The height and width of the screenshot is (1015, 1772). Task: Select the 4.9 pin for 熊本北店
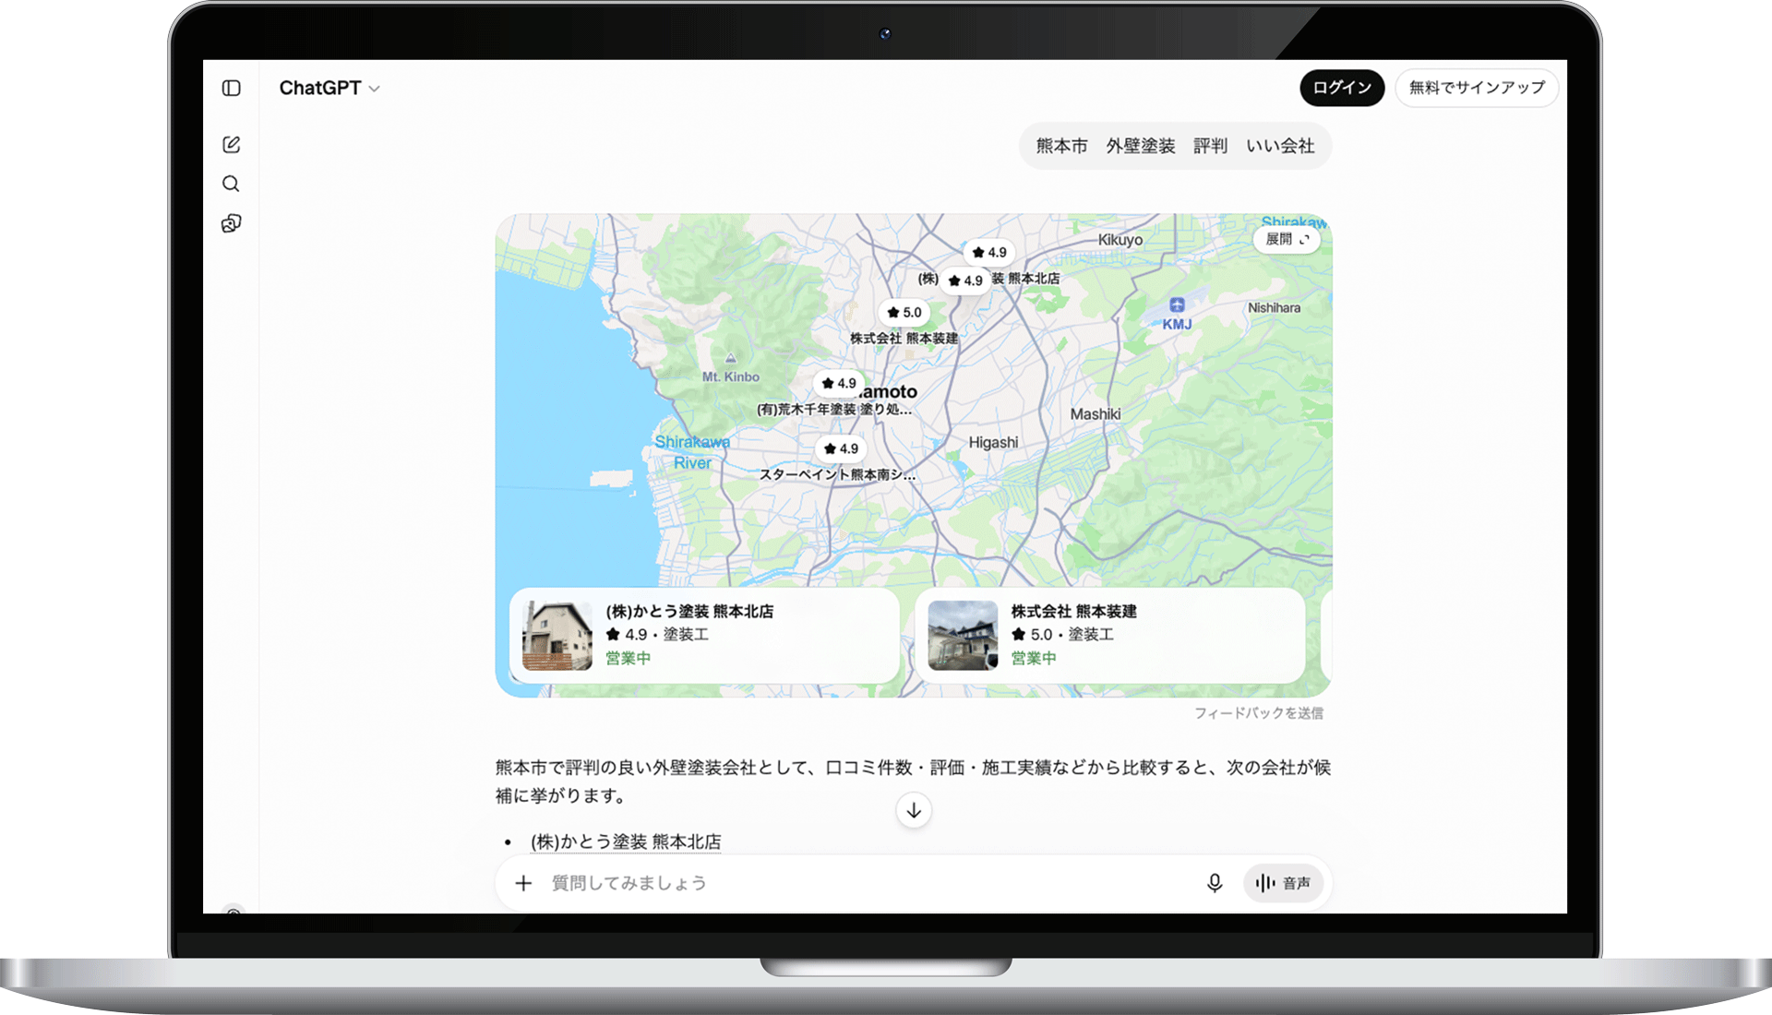[965, 281]
